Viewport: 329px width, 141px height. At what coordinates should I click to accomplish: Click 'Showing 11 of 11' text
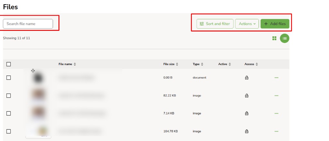(16, 38)
